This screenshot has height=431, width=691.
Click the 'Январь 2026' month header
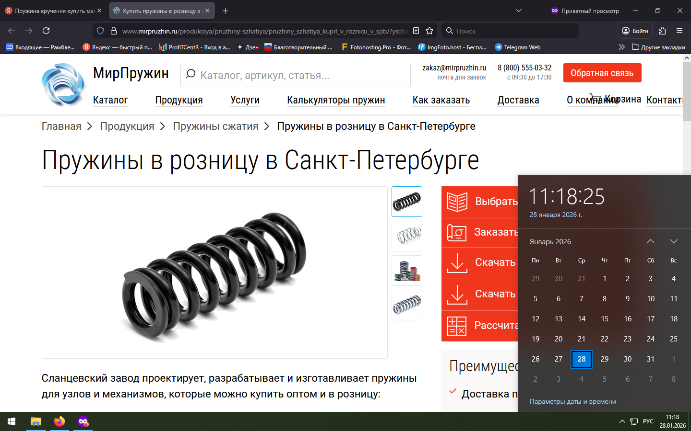pyautogui.click(x=550, y=242)
